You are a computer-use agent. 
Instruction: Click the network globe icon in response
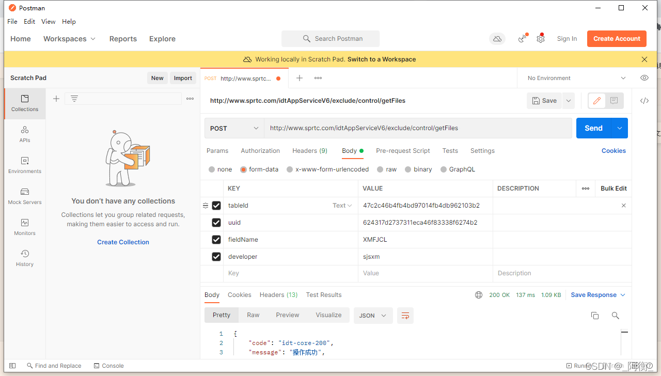coord(479,295)
